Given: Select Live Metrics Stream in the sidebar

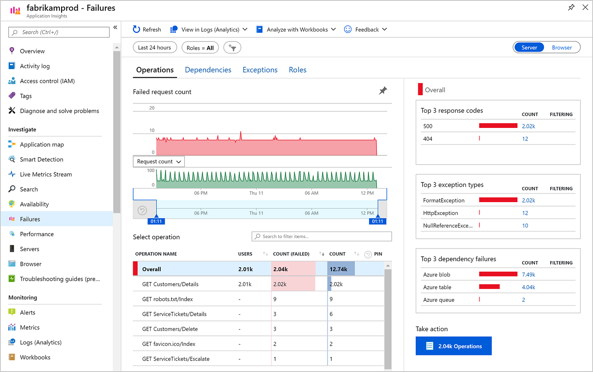Looking at the screenshot, I should [x=46, y=174].
